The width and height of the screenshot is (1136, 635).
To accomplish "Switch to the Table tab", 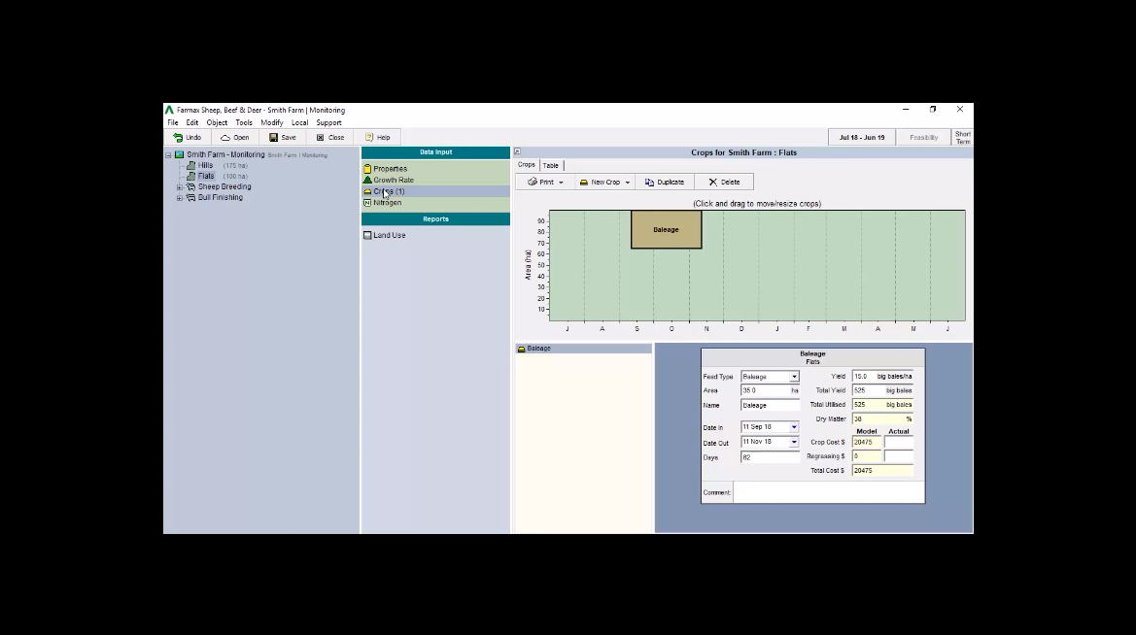I will click(551, 166).
